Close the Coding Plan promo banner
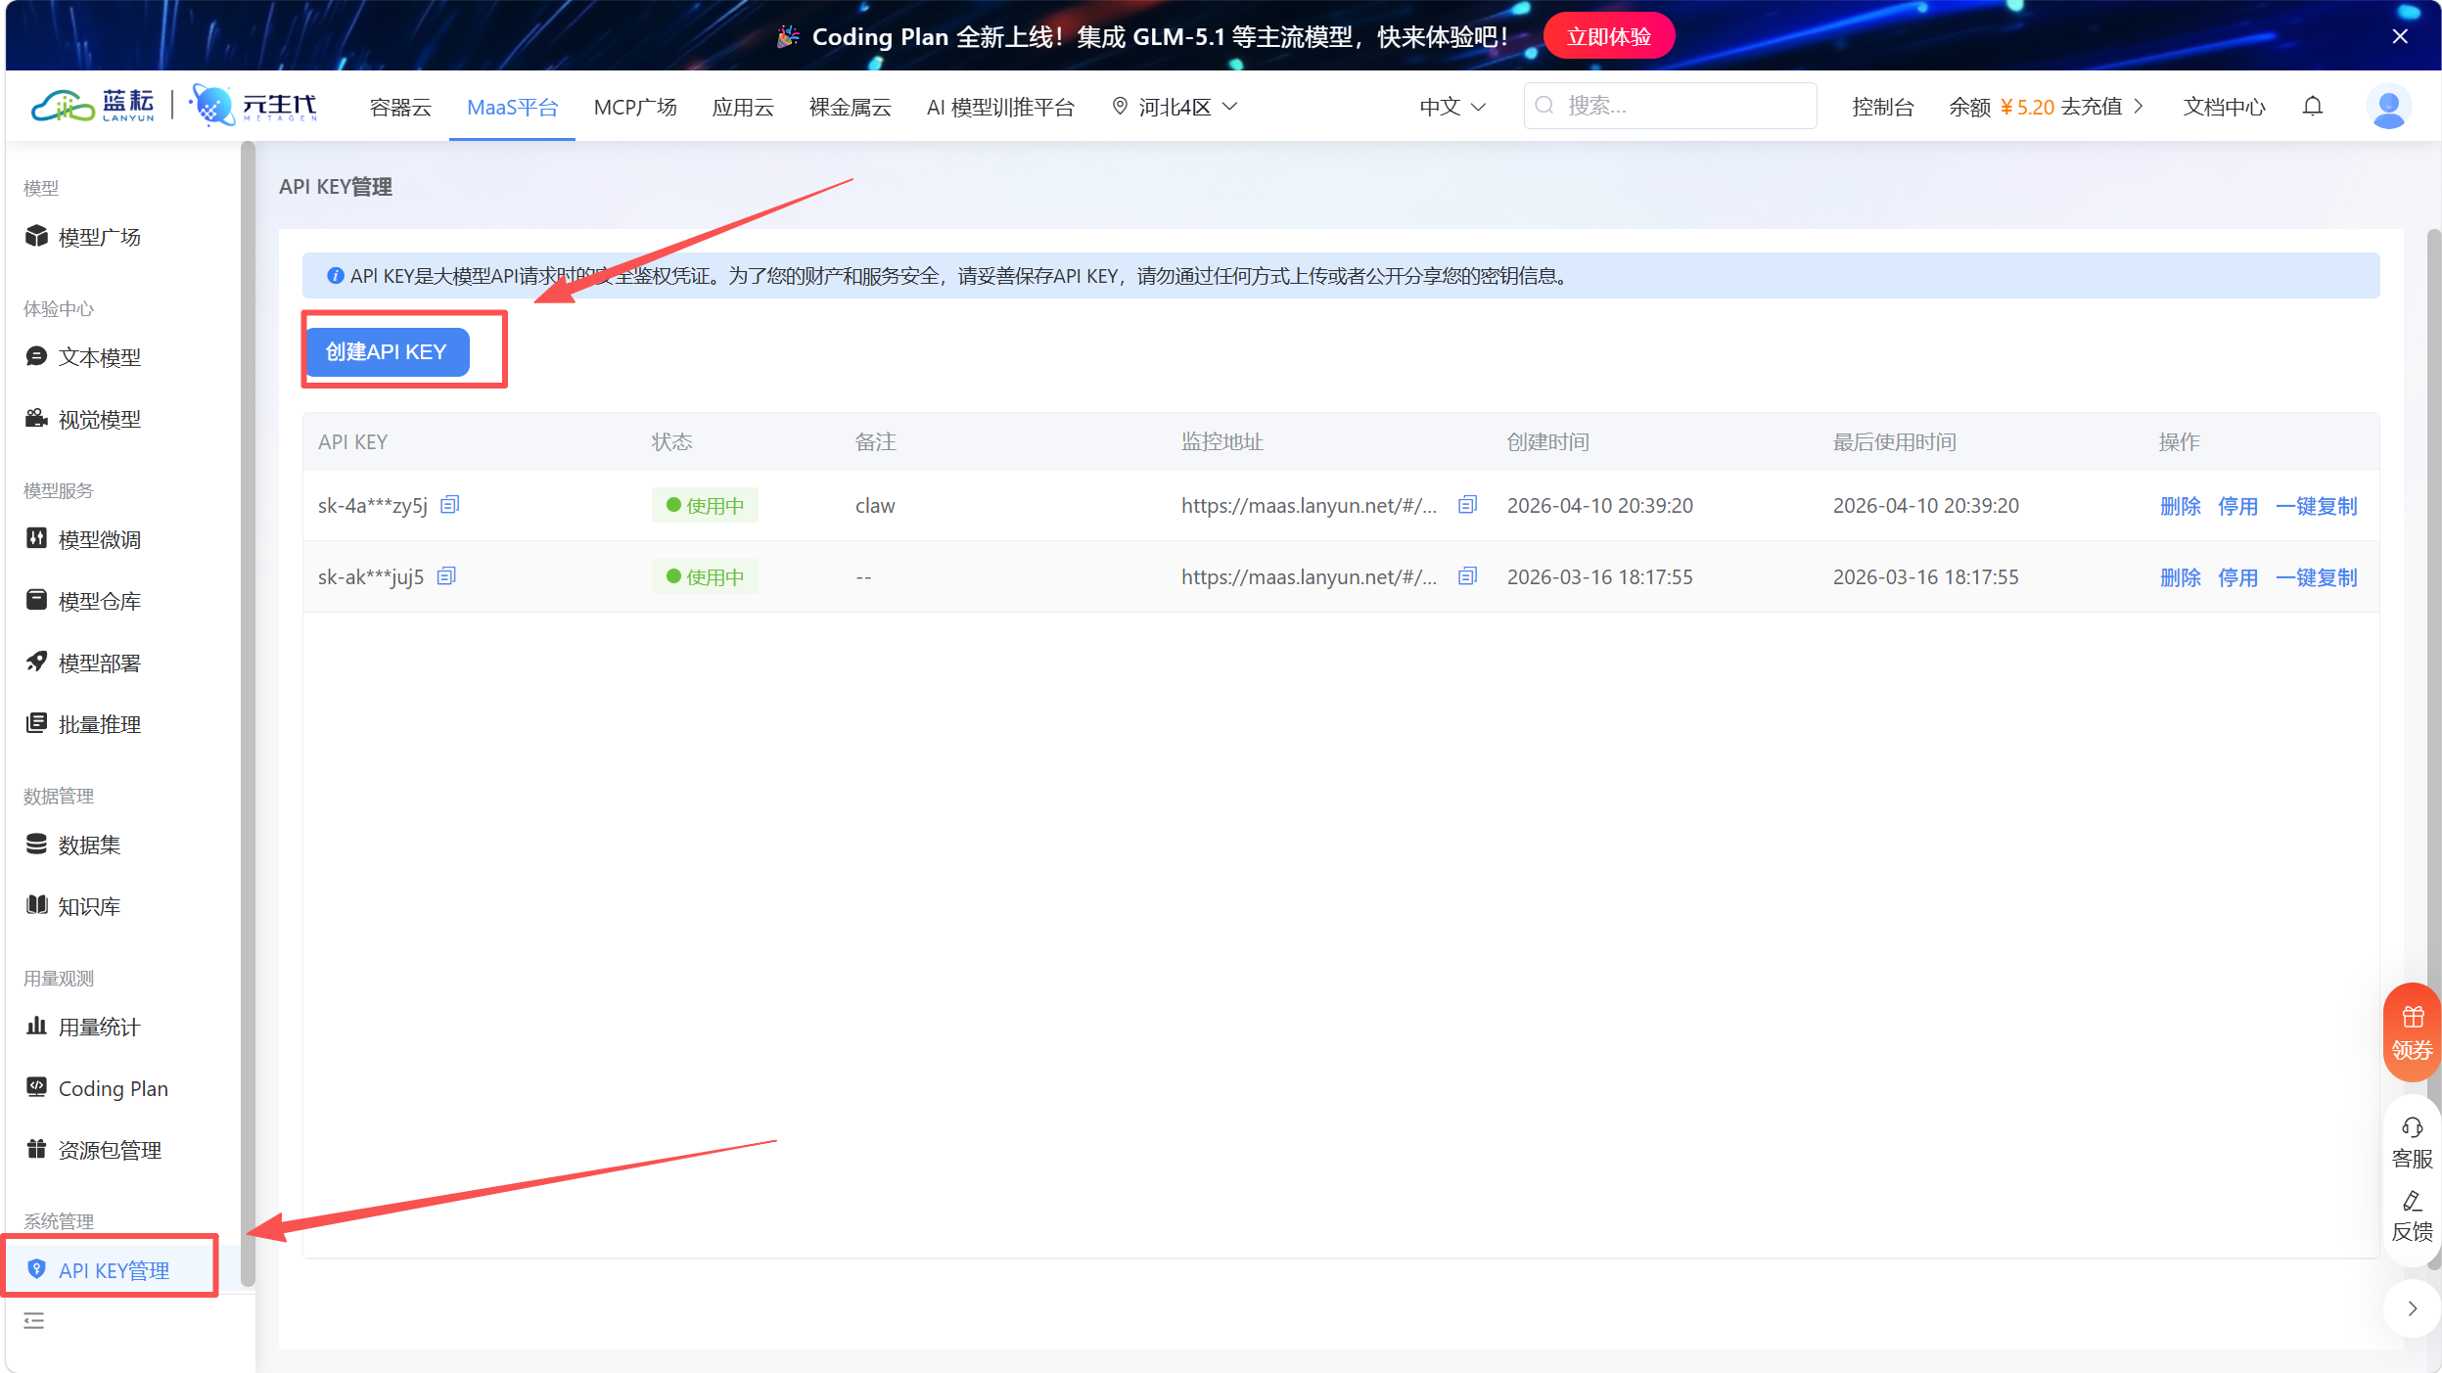2442x1373 pixels. point(2399,36)
